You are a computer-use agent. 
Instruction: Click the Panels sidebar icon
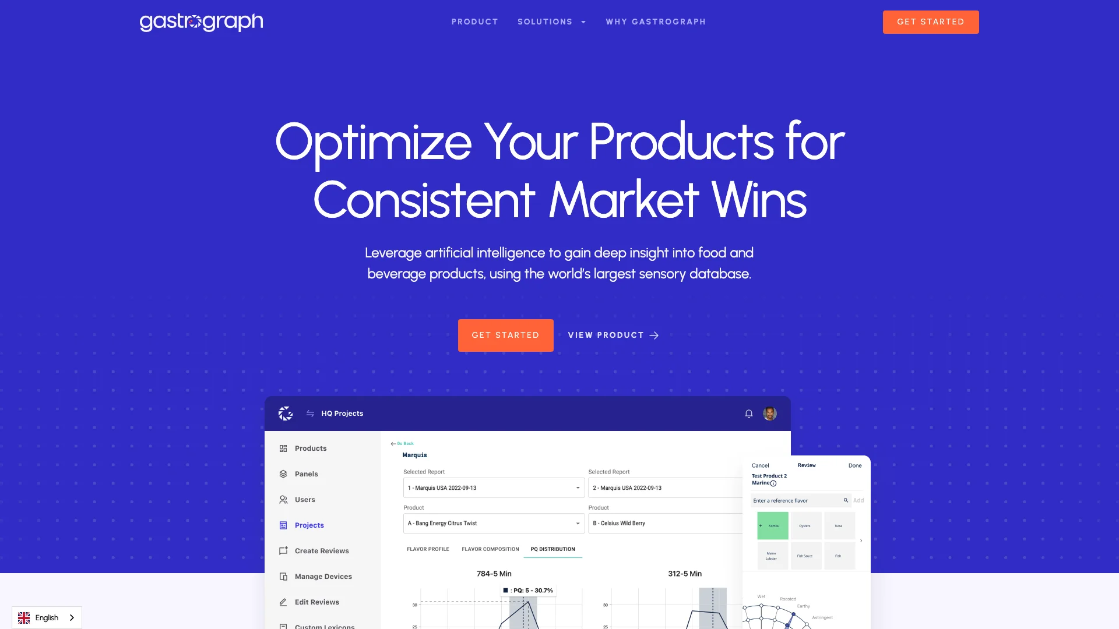click(x=283, y=474)
